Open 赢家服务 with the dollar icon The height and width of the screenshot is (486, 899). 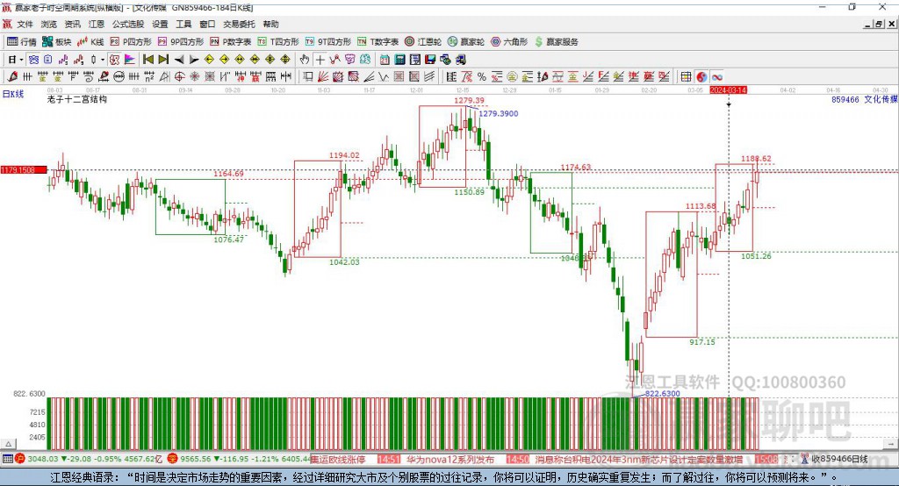click(x=557, y=42)
